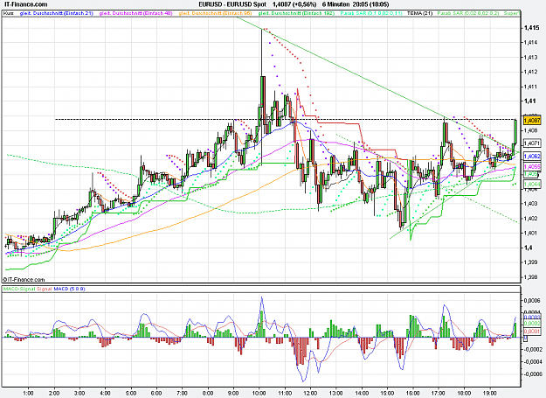This screenshot has height=398, width=546.
Task: Select the orange 'gleit. Durchschnitt (Einfach 96)' legend entry
Action: 215,13
